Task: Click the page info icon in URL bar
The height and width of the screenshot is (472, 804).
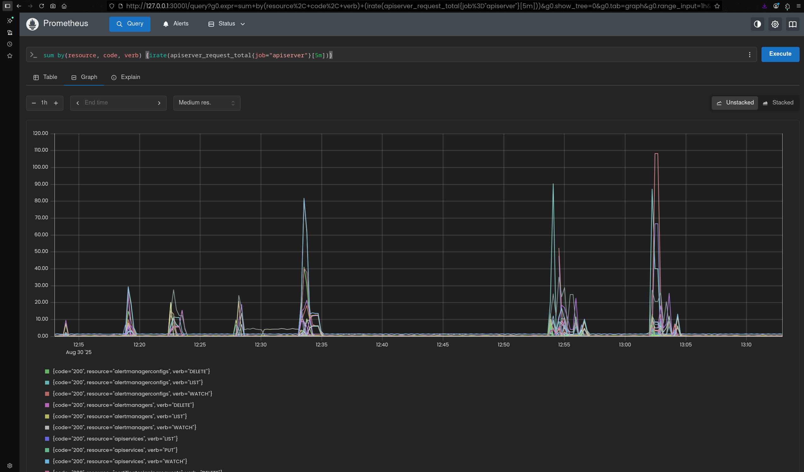Action: tap(121, 6)
